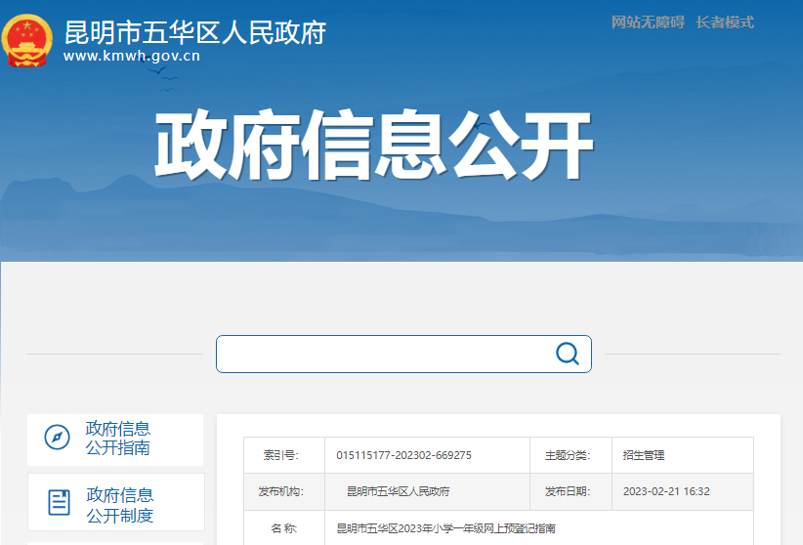The width and height of the screenshot is (803, 545).
Task: Click the 2023年小学一年级网上预登记指南 title
Action: (445, 528)
